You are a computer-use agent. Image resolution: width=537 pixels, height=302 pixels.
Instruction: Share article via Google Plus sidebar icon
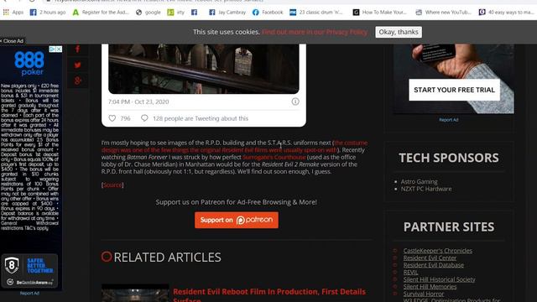[x=78, y=81]
